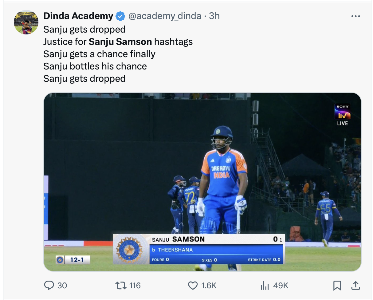Image resolution: width=373 pixels, height=300 pixels.
Task: Open the share tweet menu
Action: click(x=355, y=286)
